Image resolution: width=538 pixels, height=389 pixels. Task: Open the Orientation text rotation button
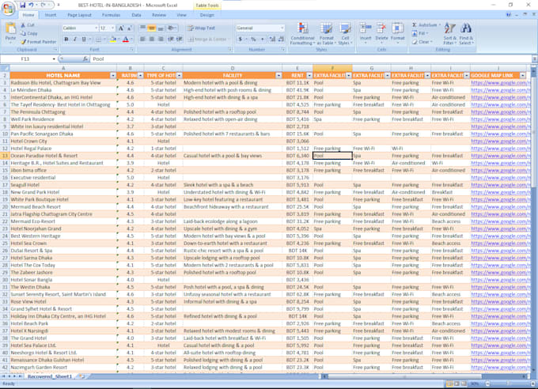point(172,28)
